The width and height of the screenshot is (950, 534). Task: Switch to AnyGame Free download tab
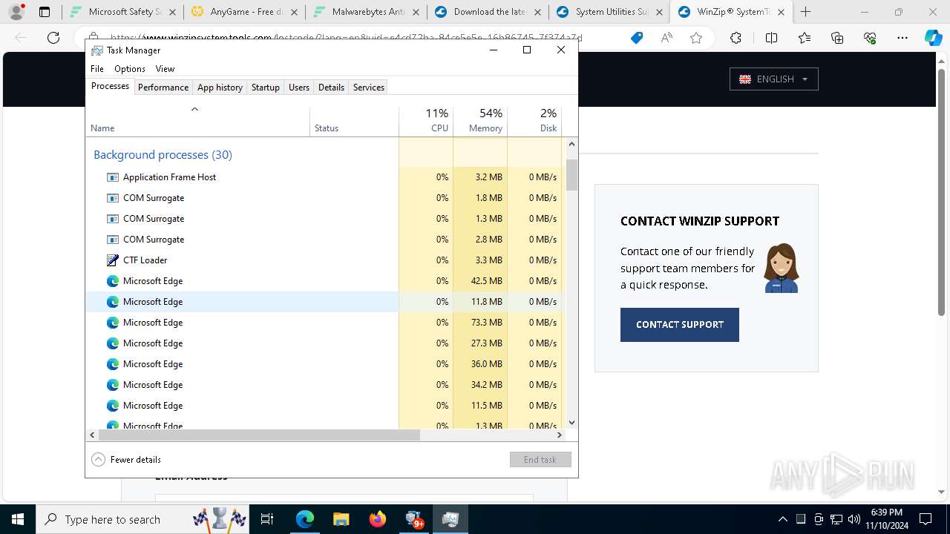click(244, 12)
